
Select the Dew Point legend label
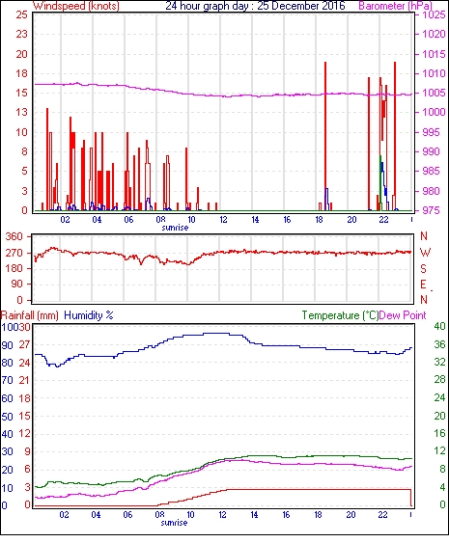click(x=403, y=315)
